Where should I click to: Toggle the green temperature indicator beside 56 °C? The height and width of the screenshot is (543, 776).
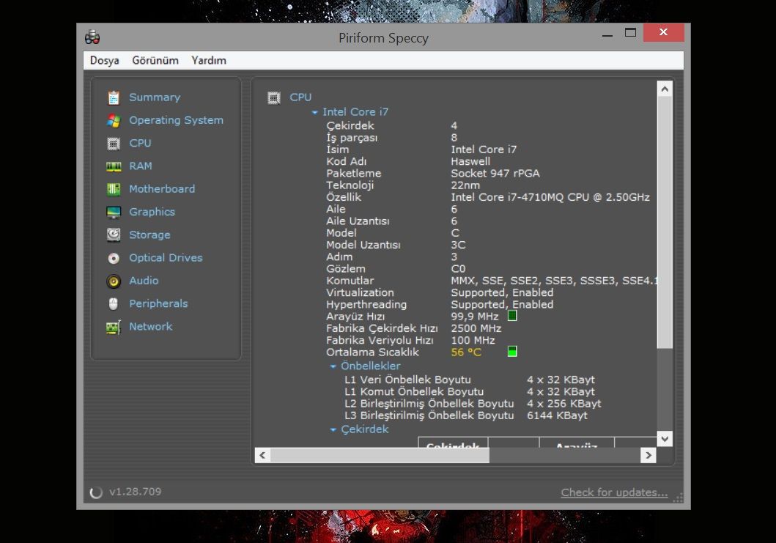coord(512,352)
